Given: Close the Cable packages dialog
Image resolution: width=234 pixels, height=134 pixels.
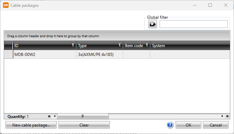Looking at the screenshot, I should click(x=226, y=5).
